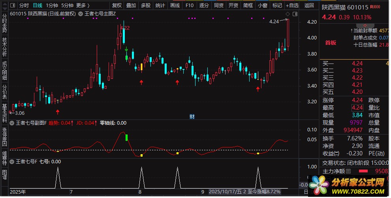Click the 现量 value 9797

coord(356,123)
